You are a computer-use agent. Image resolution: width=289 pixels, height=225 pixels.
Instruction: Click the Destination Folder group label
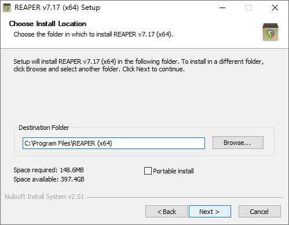pos(43,128)
